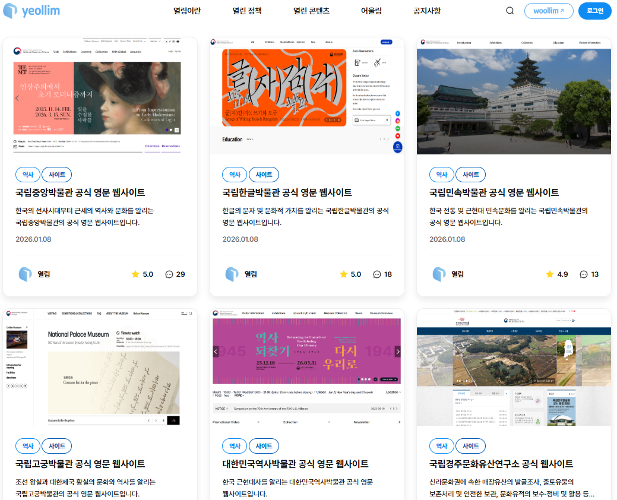
Task: Click the 대한민국역사박물관 website thumbnail
Action: pyautogui.click(x=306, y=367)
